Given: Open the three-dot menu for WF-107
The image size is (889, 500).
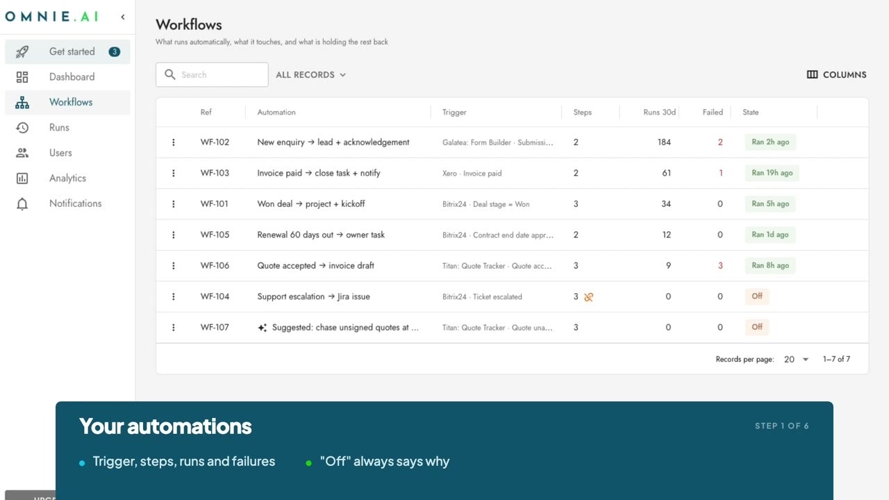Looking at the screenshot, I should (x=174, y=327).
